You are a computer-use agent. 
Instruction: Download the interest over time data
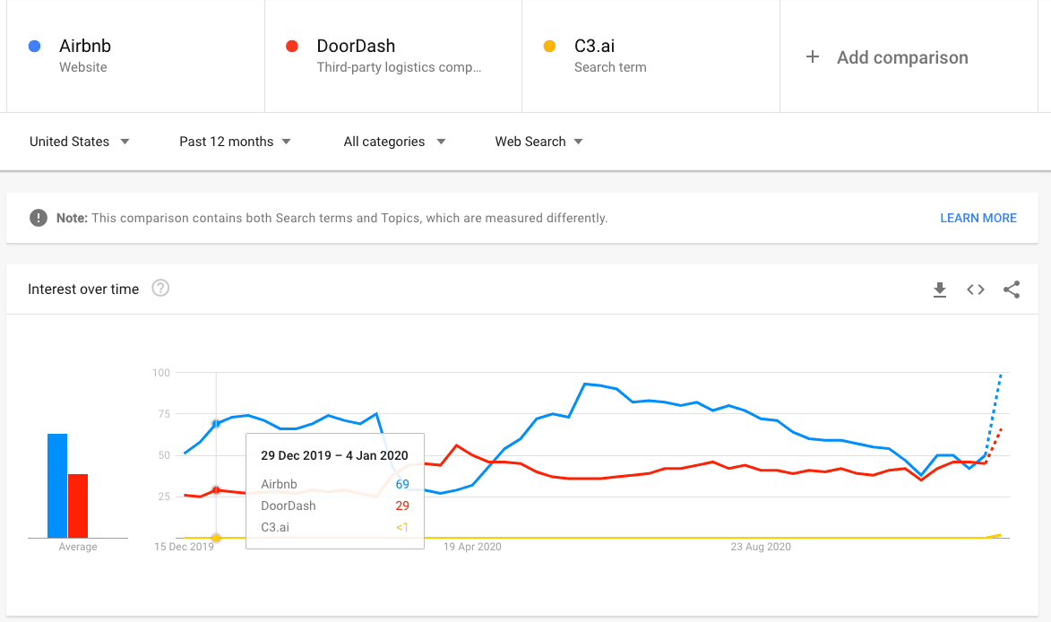[940, 289]
